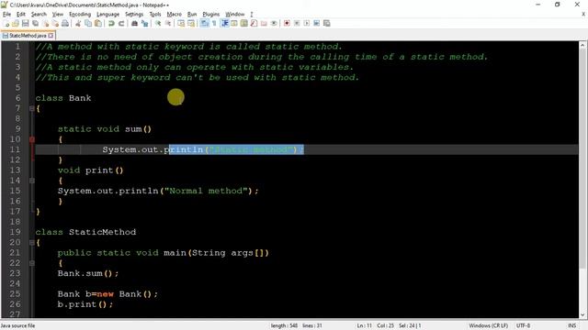Image resolution: width=588 pixels, height=330 pixels.
Task: Print the document using the Print icon
Action: [x=64, y=23]
